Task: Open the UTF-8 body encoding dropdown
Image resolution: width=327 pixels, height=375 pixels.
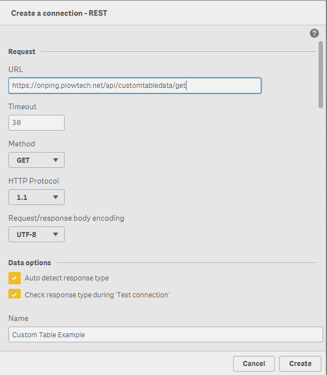Action: (x=37, y=234)
